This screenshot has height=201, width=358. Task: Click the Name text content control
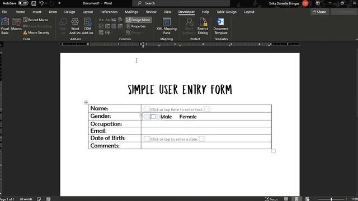click(x=177, y=109)
